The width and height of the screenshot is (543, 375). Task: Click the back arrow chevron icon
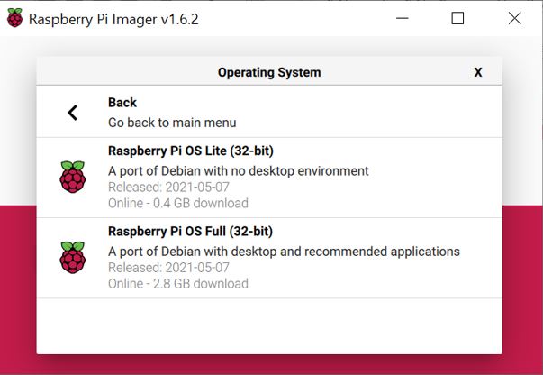pyautogui.click(x=73, y=113)
